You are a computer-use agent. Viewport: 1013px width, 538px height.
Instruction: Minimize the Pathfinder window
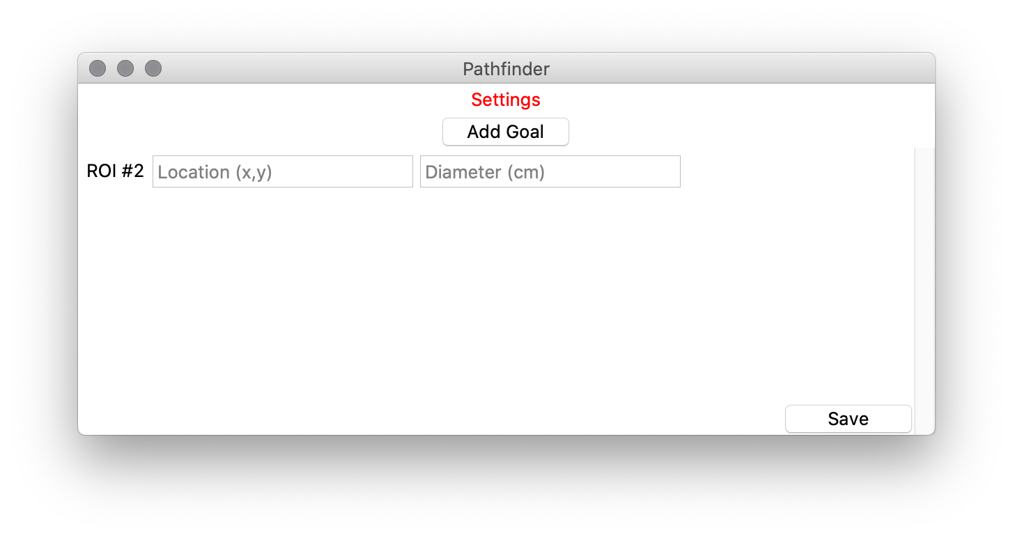point(125,68)
